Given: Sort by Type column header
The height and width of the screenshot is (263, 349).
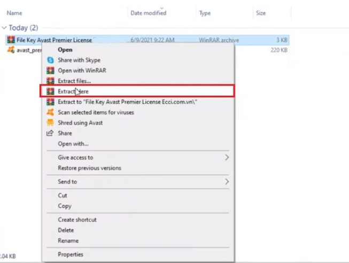Looking at the screenshot, I should (x=205, y=13).
